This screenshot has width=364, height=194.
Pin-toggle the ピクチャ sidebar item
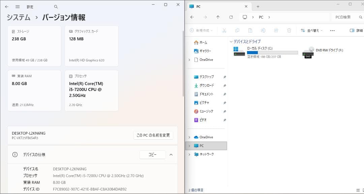[224, 103]
